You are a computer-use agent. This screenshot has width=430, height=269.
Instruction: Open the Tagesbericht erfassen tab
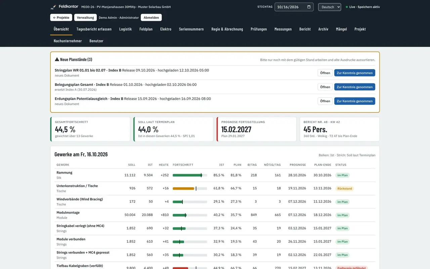[94, 29]
